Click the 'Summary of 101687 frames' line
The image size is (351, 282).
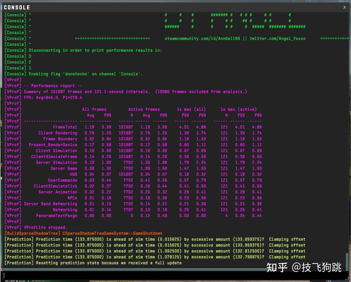pos(126,92)
